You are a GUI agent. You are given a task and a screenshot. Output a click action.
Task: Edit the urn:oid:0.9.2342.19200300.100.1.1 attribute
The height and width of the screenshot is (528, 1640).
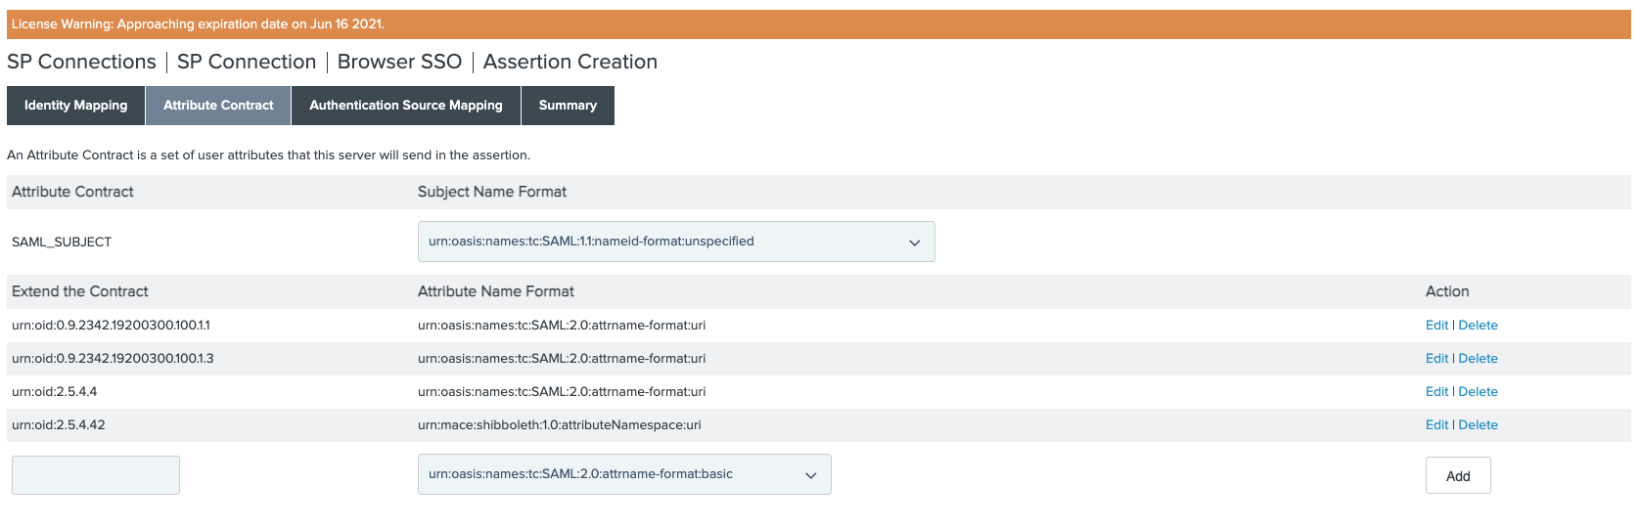point(1436,326)
